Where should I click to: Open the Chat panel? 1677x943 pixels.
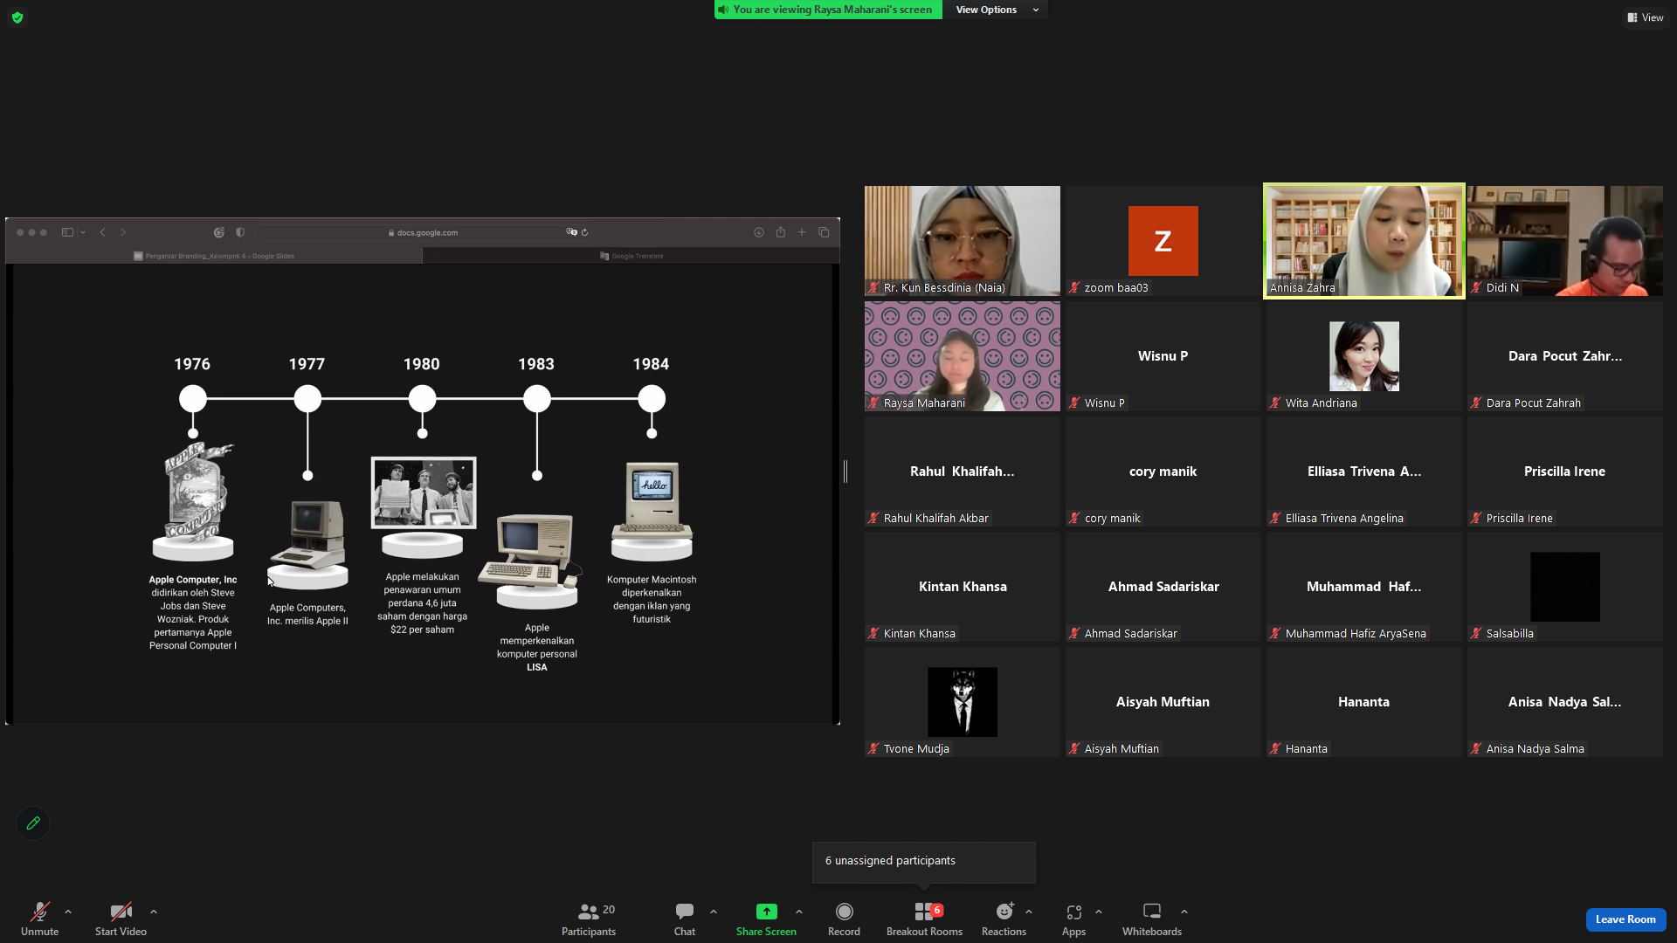pyautogui.click(x=685, y=919)
